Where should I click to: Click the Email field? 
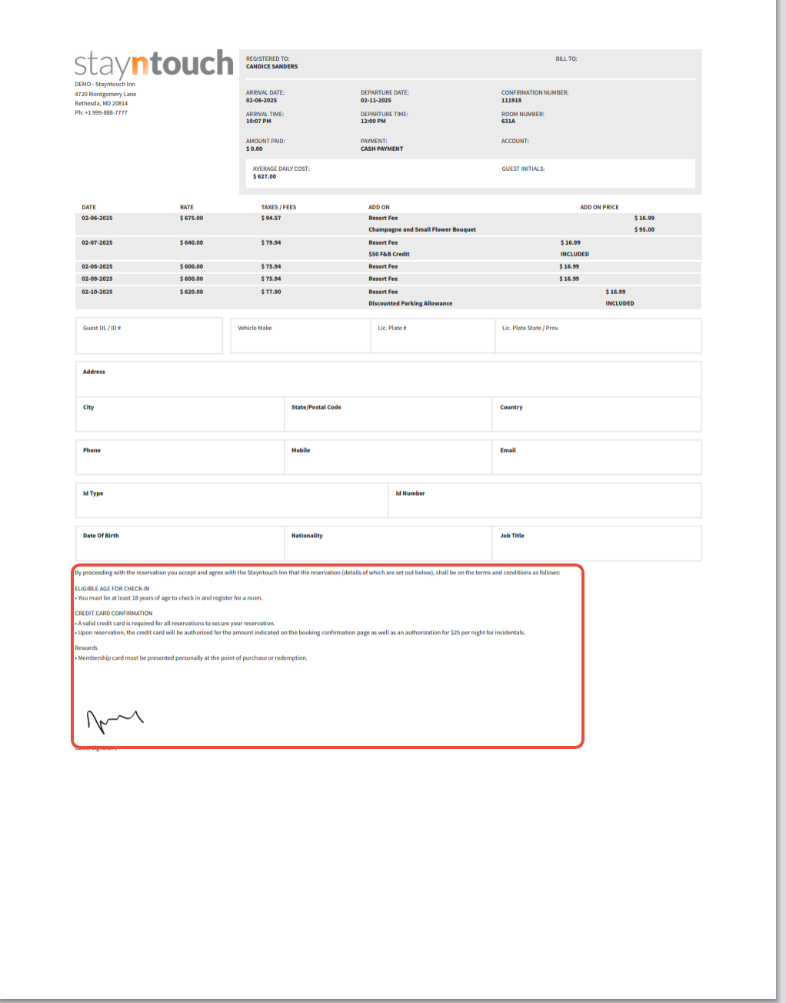pyautogui.click(x=597, y=457)
